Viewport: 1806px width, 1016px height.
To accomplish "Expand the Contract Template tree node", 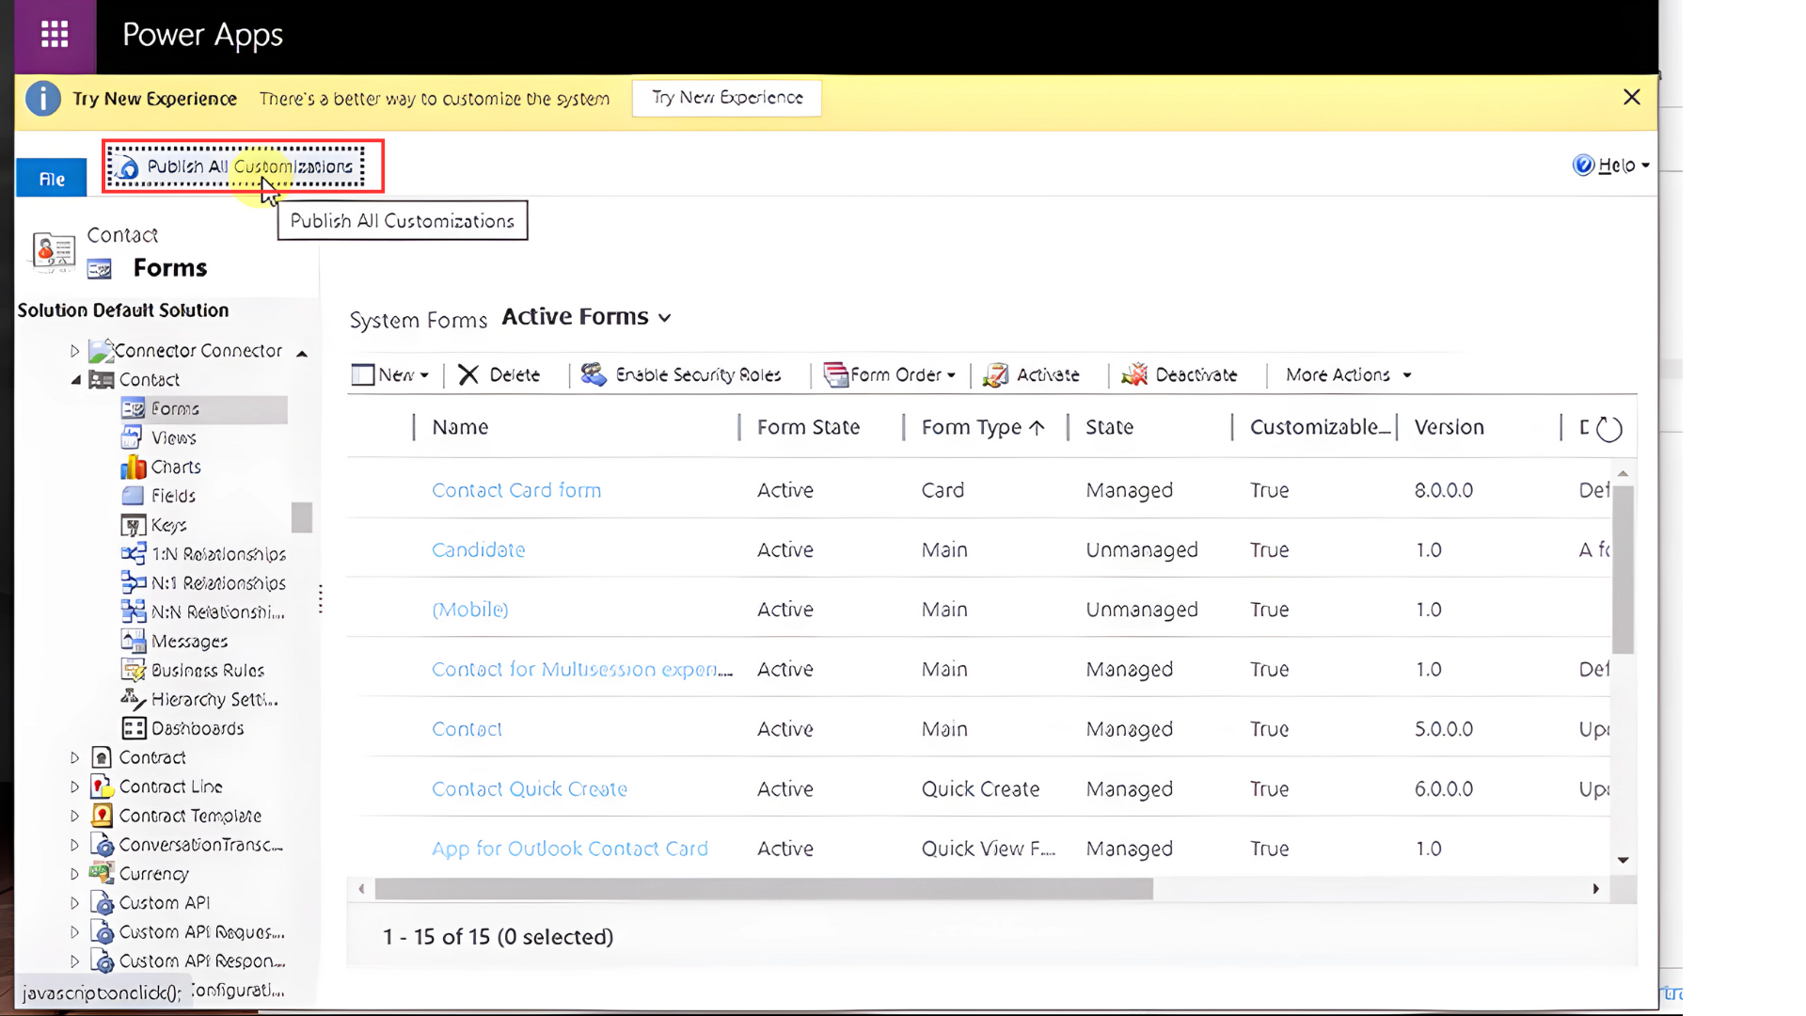I will click(74, 816).
